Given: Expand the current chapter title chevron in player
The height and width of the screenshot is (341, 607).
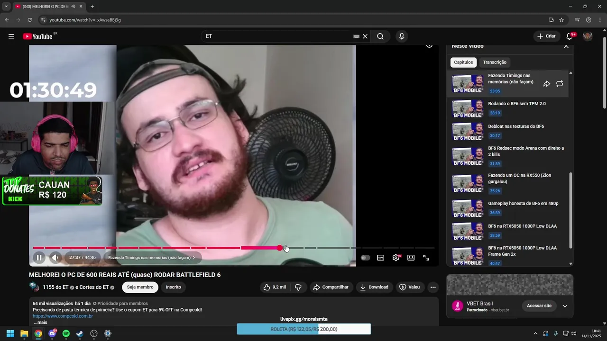Looking at the screenshot, I should tap(193, 258).
